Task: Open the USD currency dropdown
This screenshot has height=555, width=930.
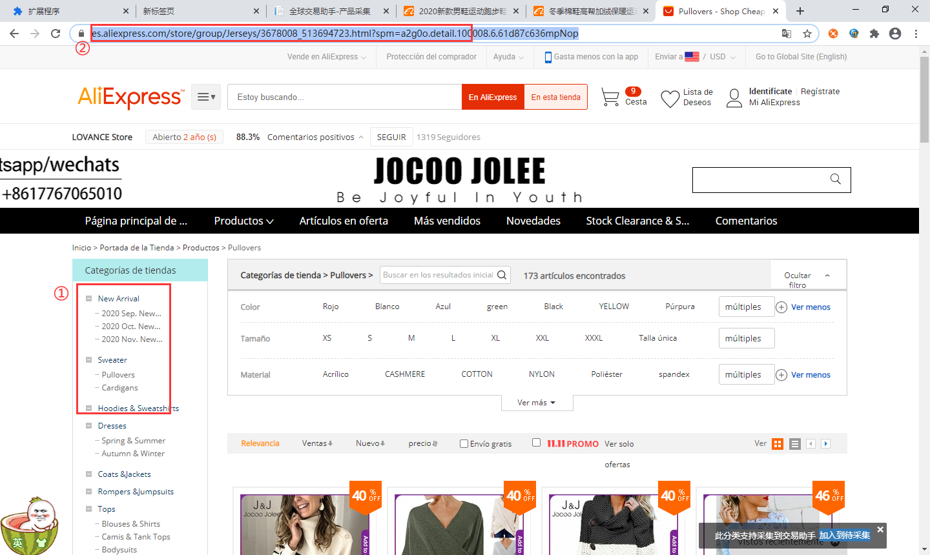Action: [x=723, y=57]
